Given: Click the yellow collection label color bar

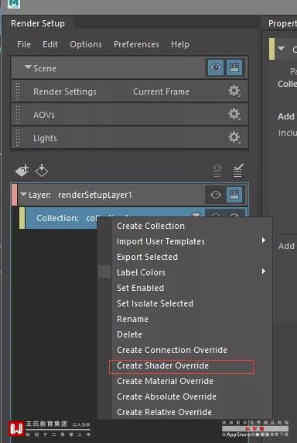Looking at the screenshot, I should click(22, 218).
